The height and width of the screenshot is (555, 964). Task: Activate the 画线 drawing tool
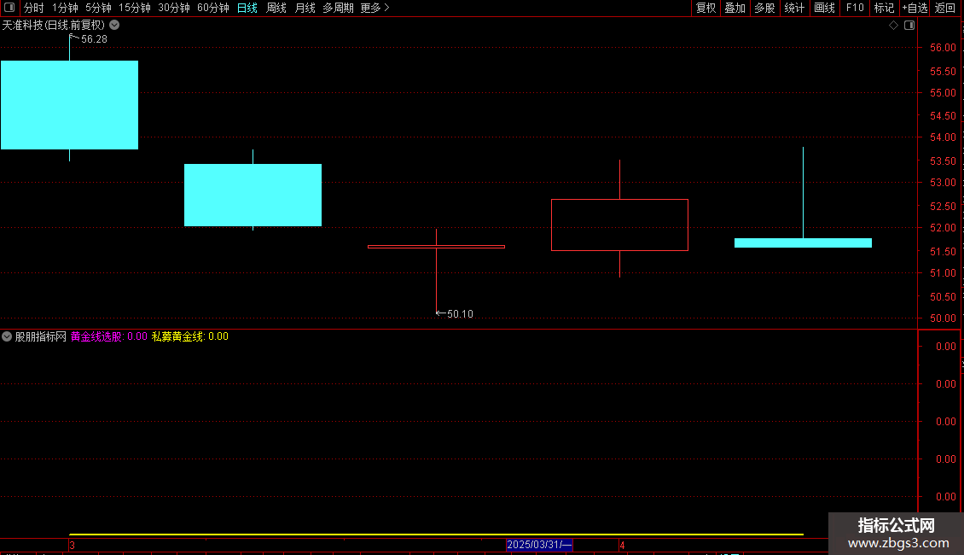(824, 8)
